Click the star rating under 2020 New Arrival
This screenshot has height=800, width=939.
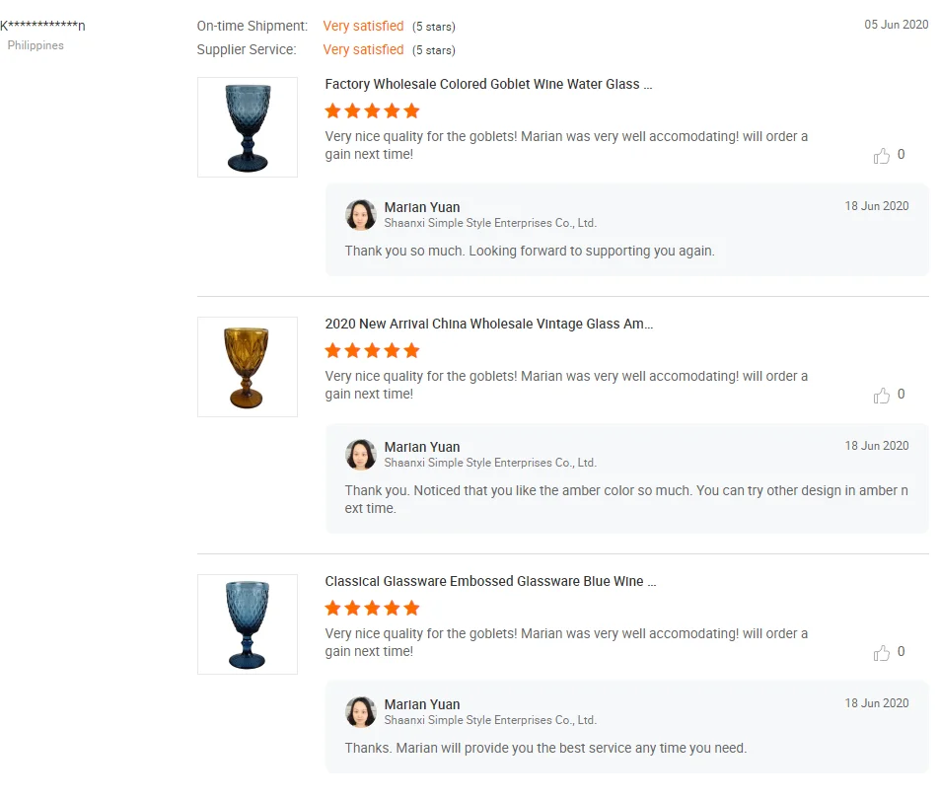point(372,350)
